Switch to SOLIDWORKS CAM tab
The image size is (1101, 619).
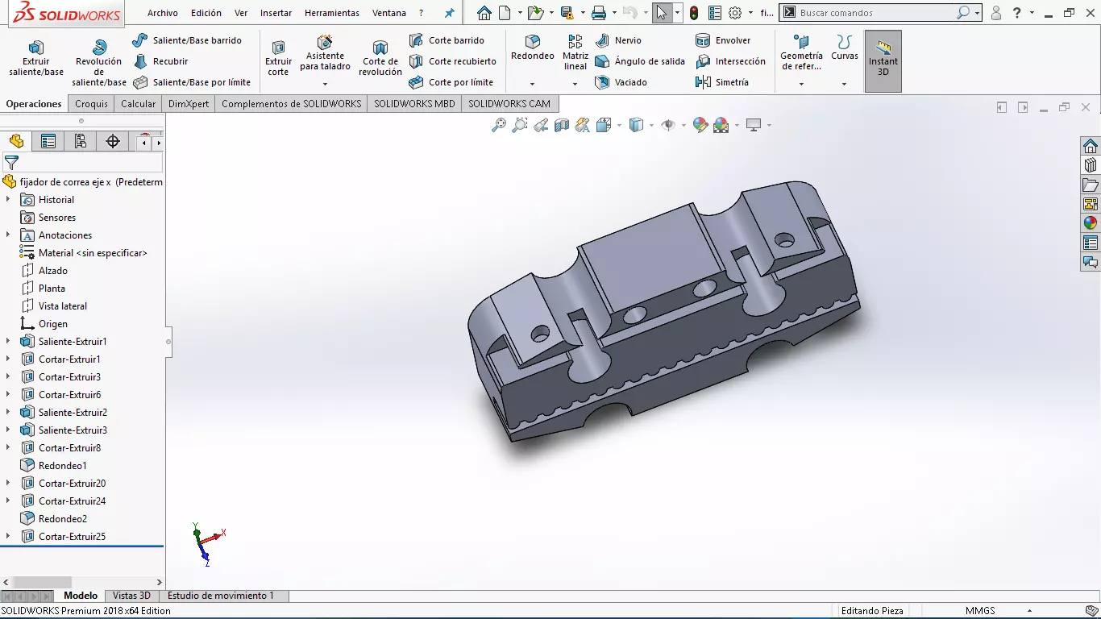click(509, 103)
